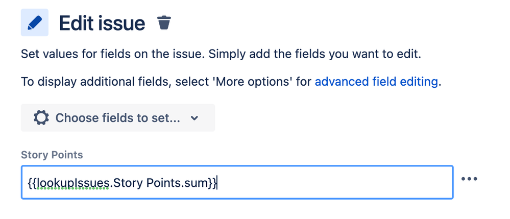The height and width of the screenshot is (219, 510).
Task: Focus the Story Points input field
Action: click(237, 182)
